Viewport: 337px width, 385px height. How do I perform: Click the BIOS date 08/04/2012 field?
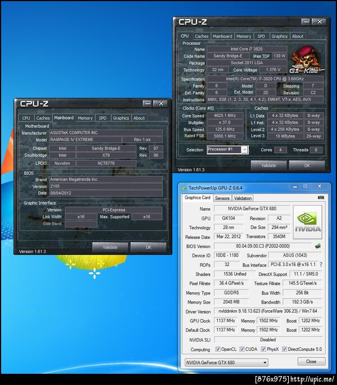[x=106, y=193]
